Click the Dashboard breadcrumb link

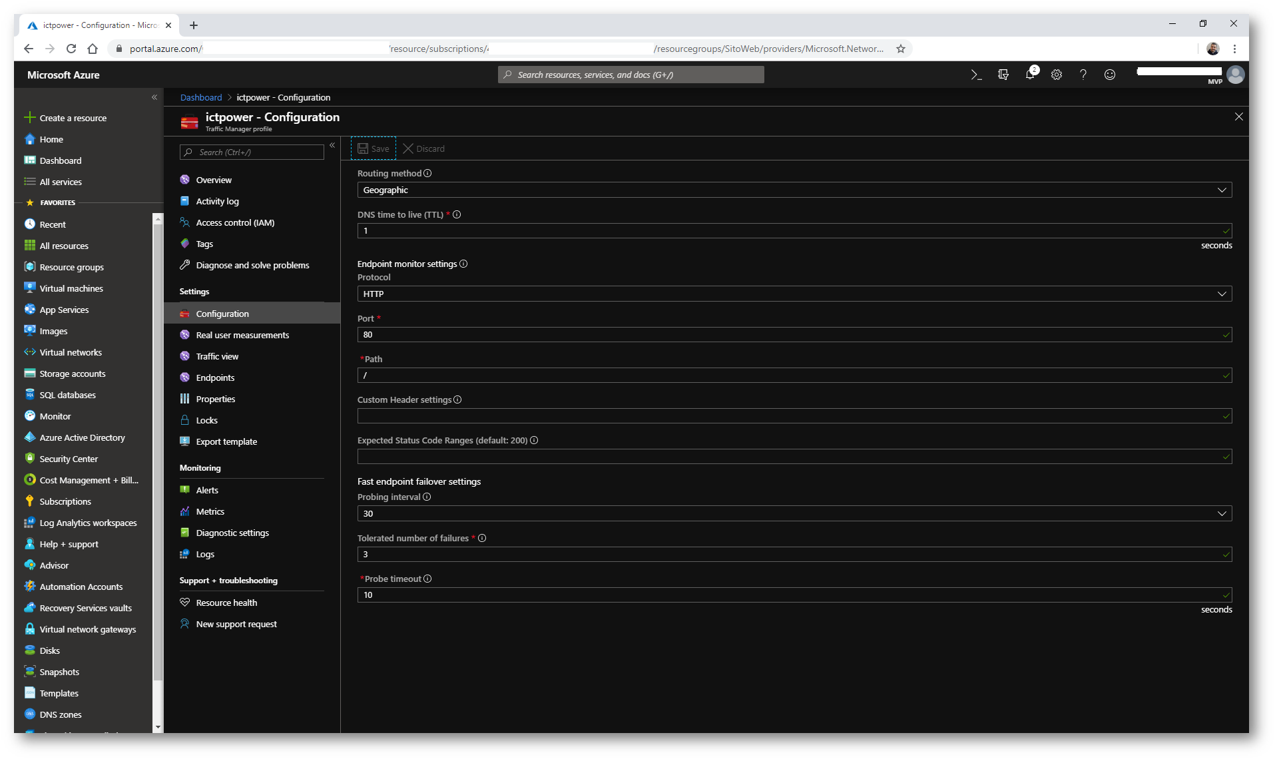(201, 98)
